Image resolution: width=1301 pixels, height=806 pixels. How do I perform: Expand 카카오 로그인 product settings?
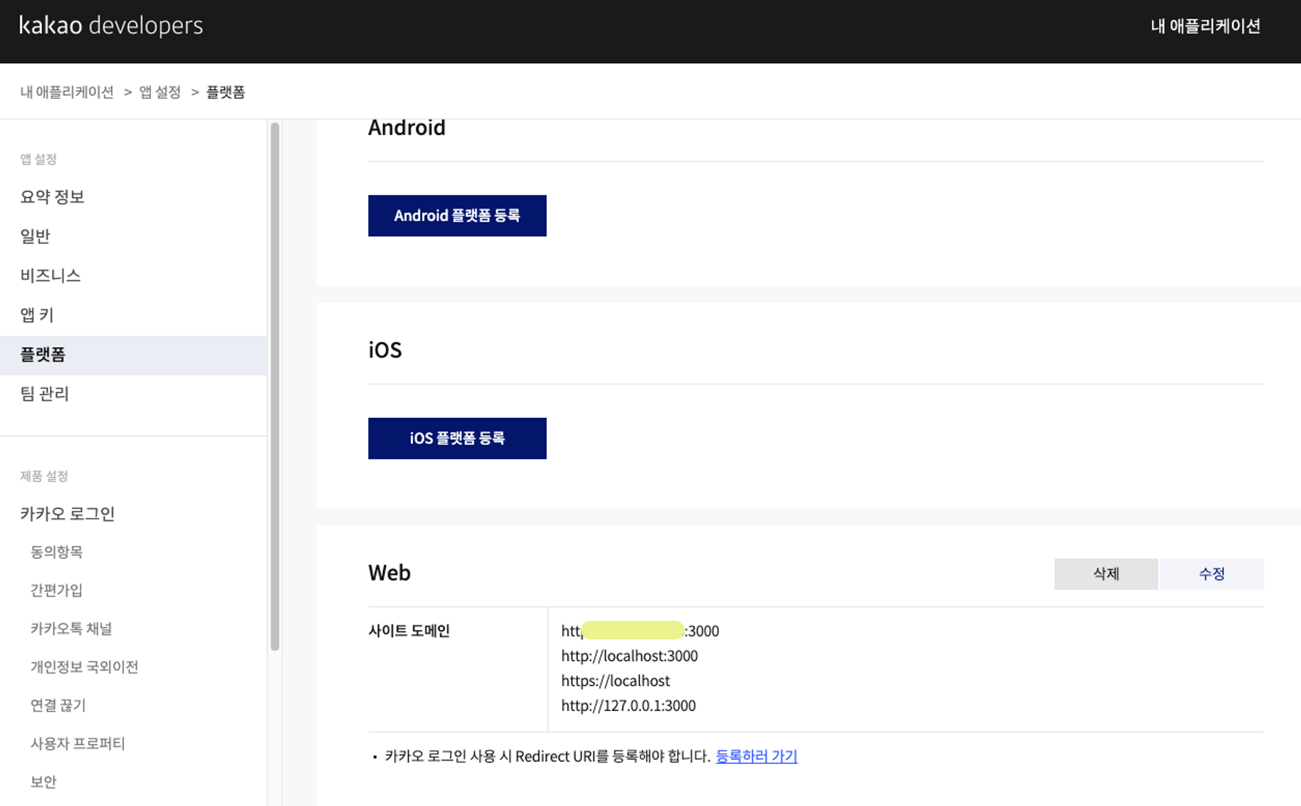(x=68, y=514)
